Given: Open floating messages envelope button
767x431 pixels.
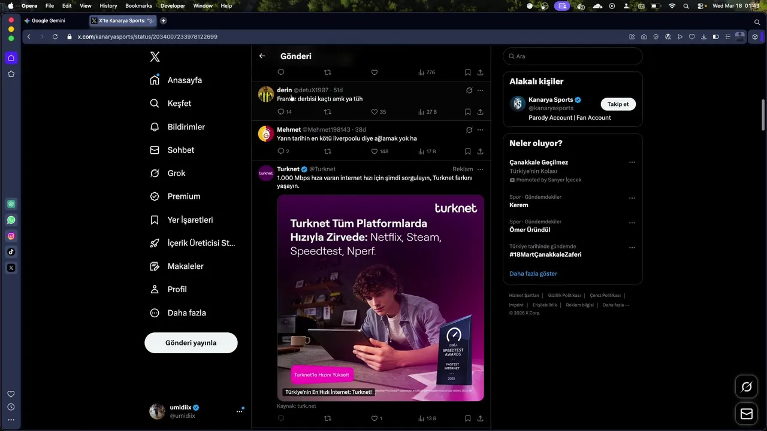Looking at the screenshot, I should coord(747,414).
